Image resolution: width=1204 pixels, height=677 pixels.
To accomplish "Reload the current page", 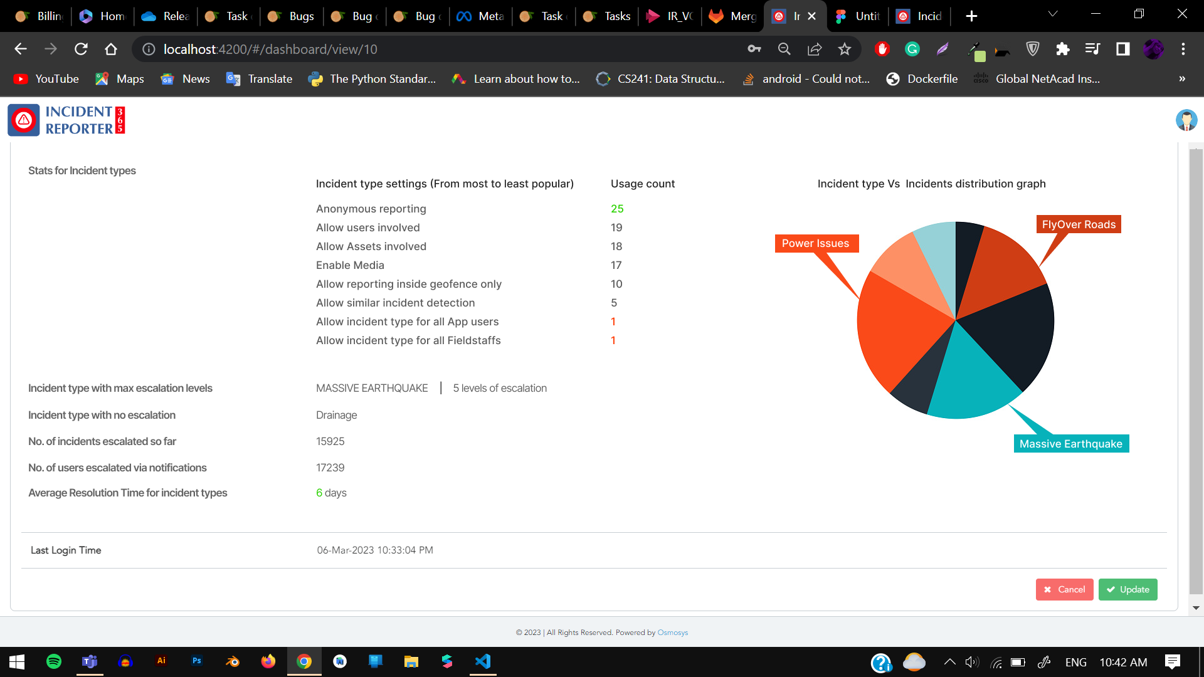I will 81,49.
